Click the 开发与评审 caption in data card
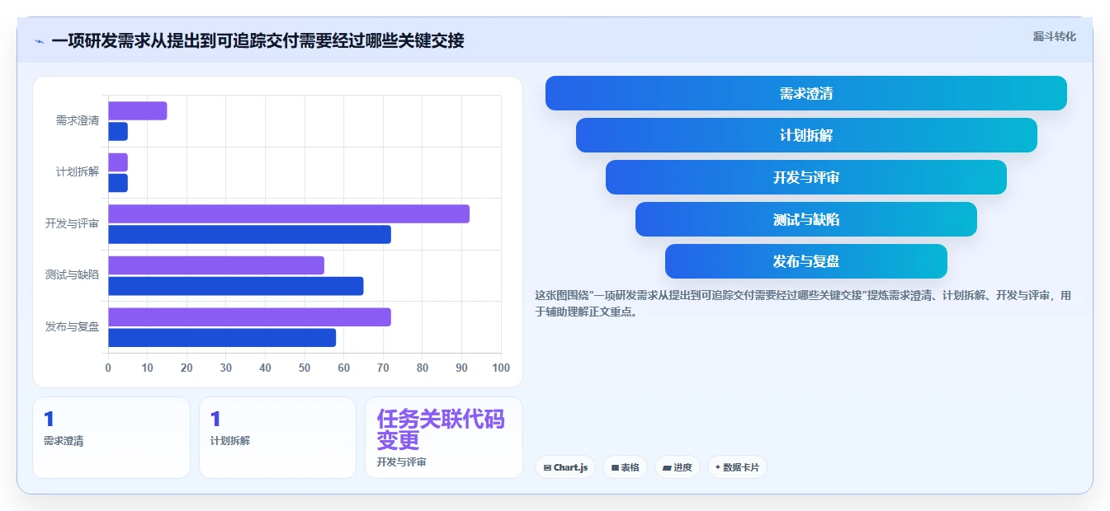The height and width of the screenshot is (511, 1110). pos(401,462)
